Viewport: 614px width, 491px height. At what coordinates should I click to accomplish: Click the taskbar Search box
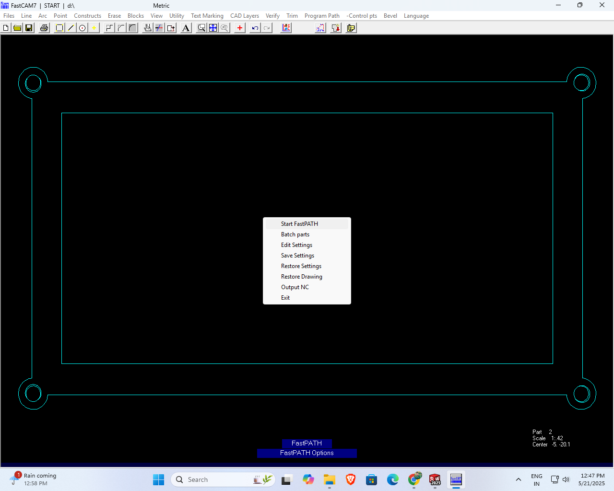(x=223, y=479)
